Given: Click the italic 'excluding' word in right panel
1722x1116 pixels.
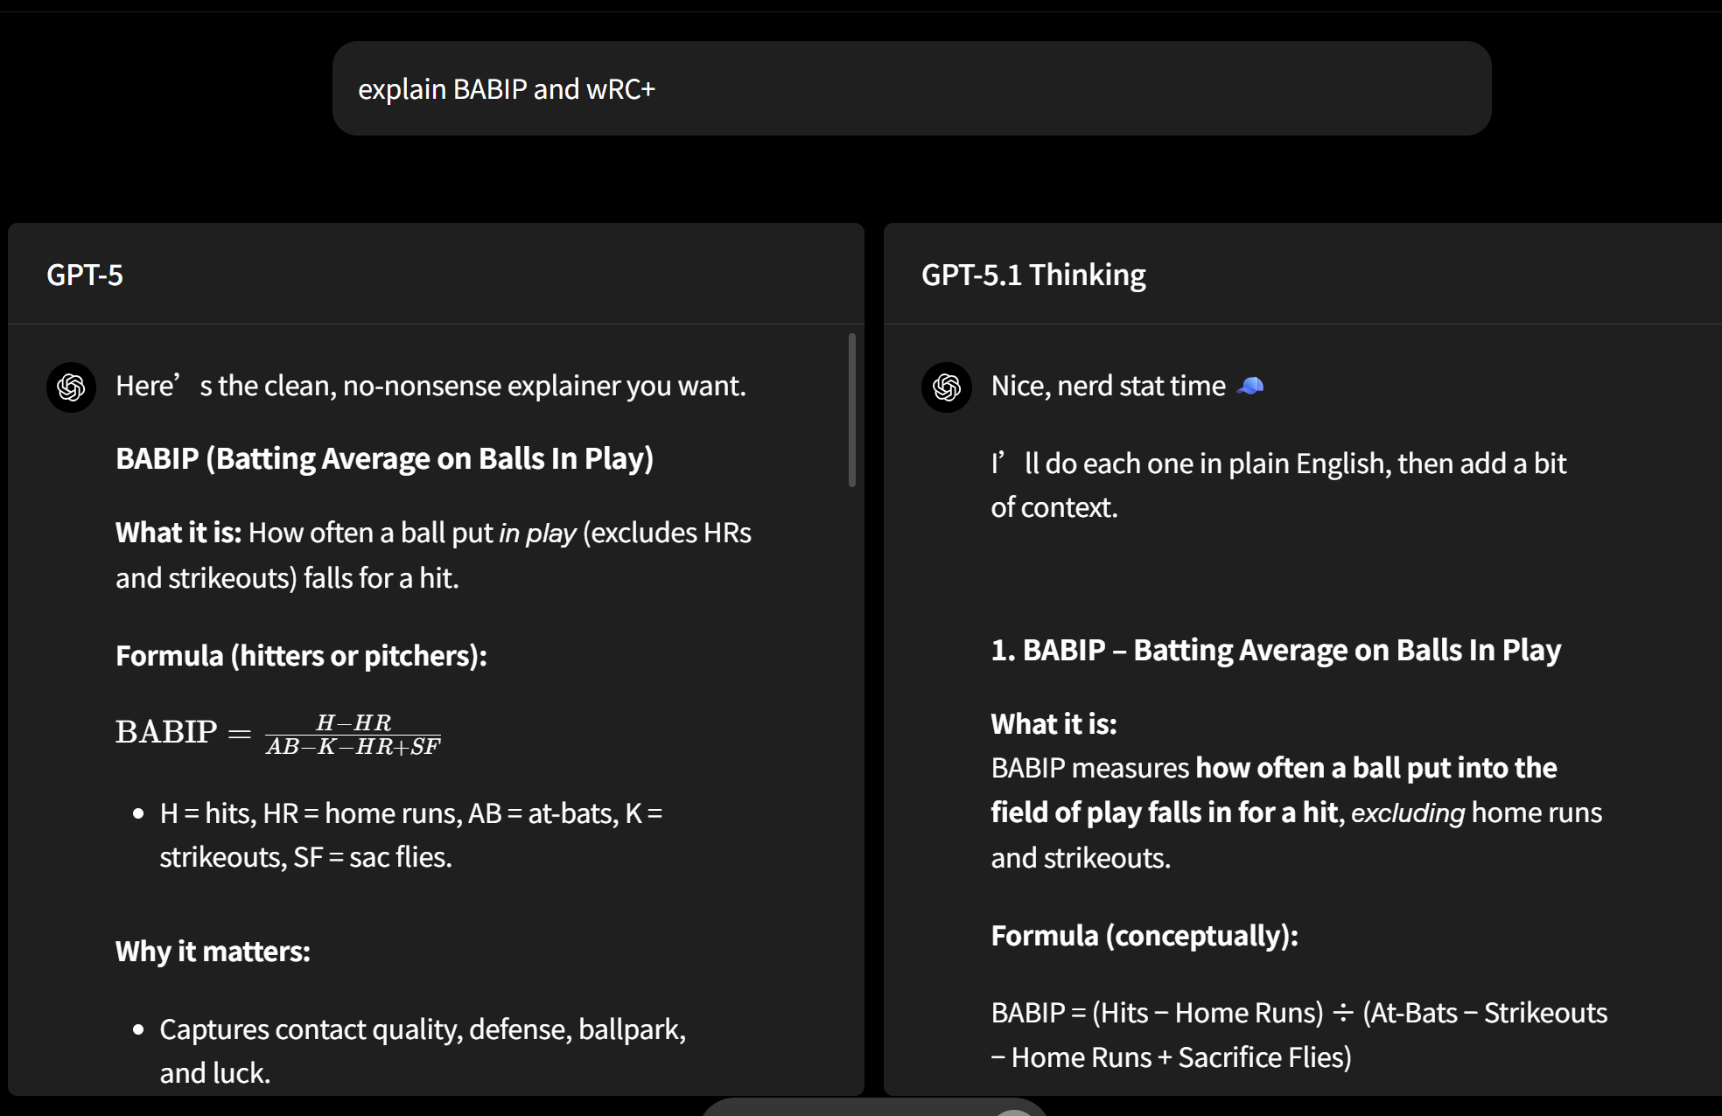Looking at the screenshot, I should [x=1407, y=813].
